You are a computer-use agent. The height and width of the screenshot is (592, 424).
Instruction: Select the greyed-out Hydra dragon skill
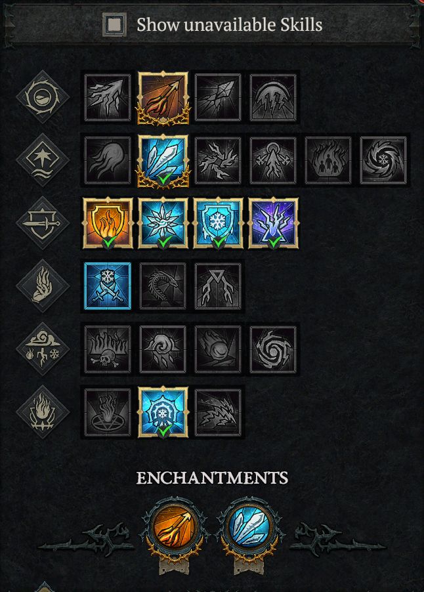163,286
